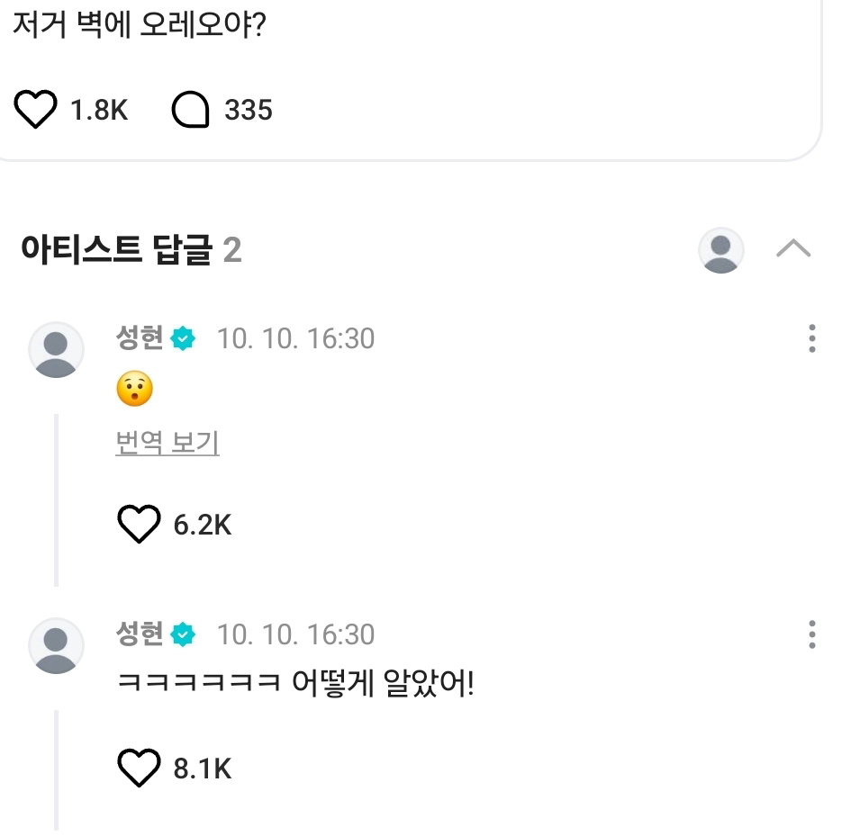The width and height of the screenshot is (860, 836).
Task: Open comments via the 335 bubble icon
Action: [190, 109]
